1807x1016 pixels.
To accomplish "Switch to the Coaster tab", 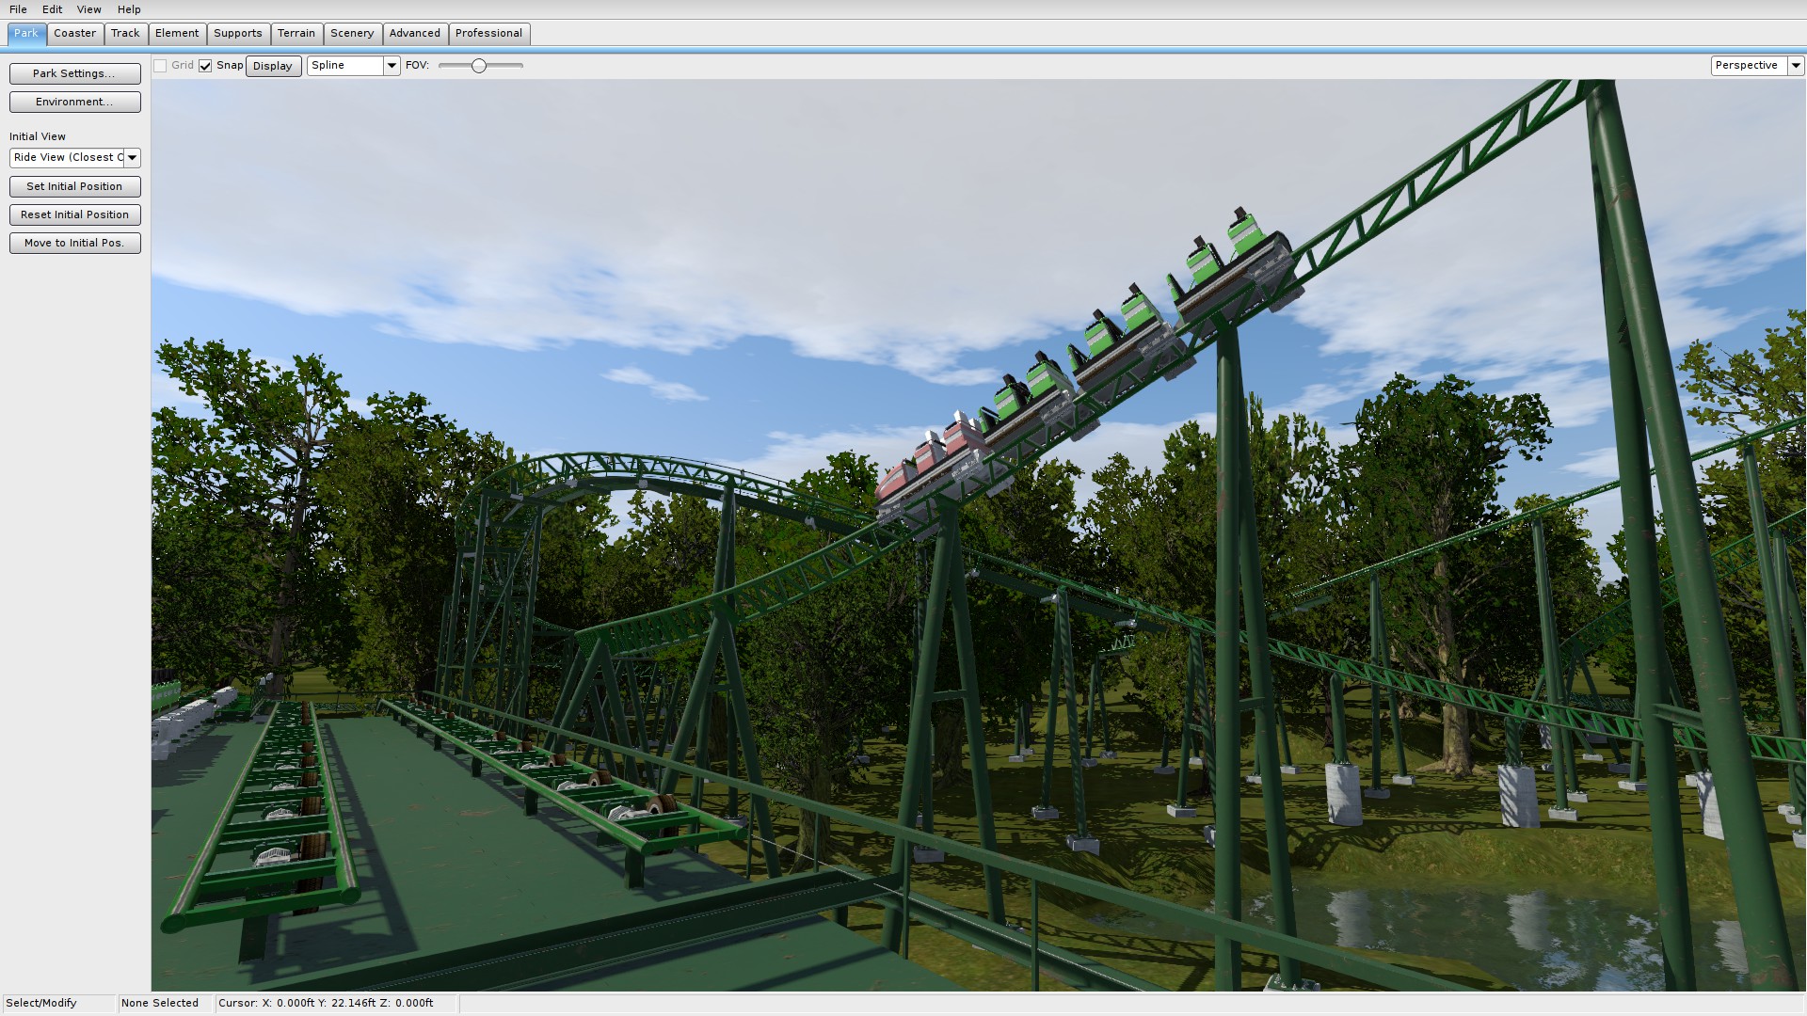I will (x=75, y=34).
